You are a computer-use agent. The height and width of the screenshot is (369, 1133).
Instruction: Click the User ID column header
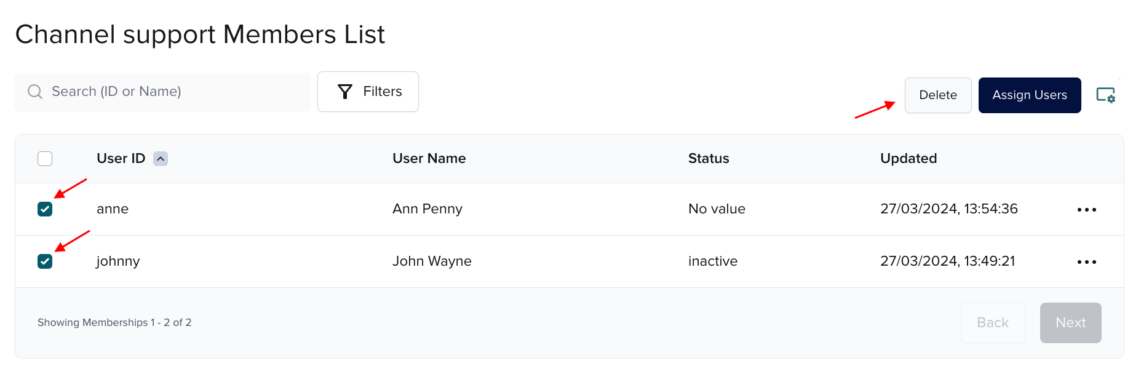pyautogui.click(x=121, y=159)
